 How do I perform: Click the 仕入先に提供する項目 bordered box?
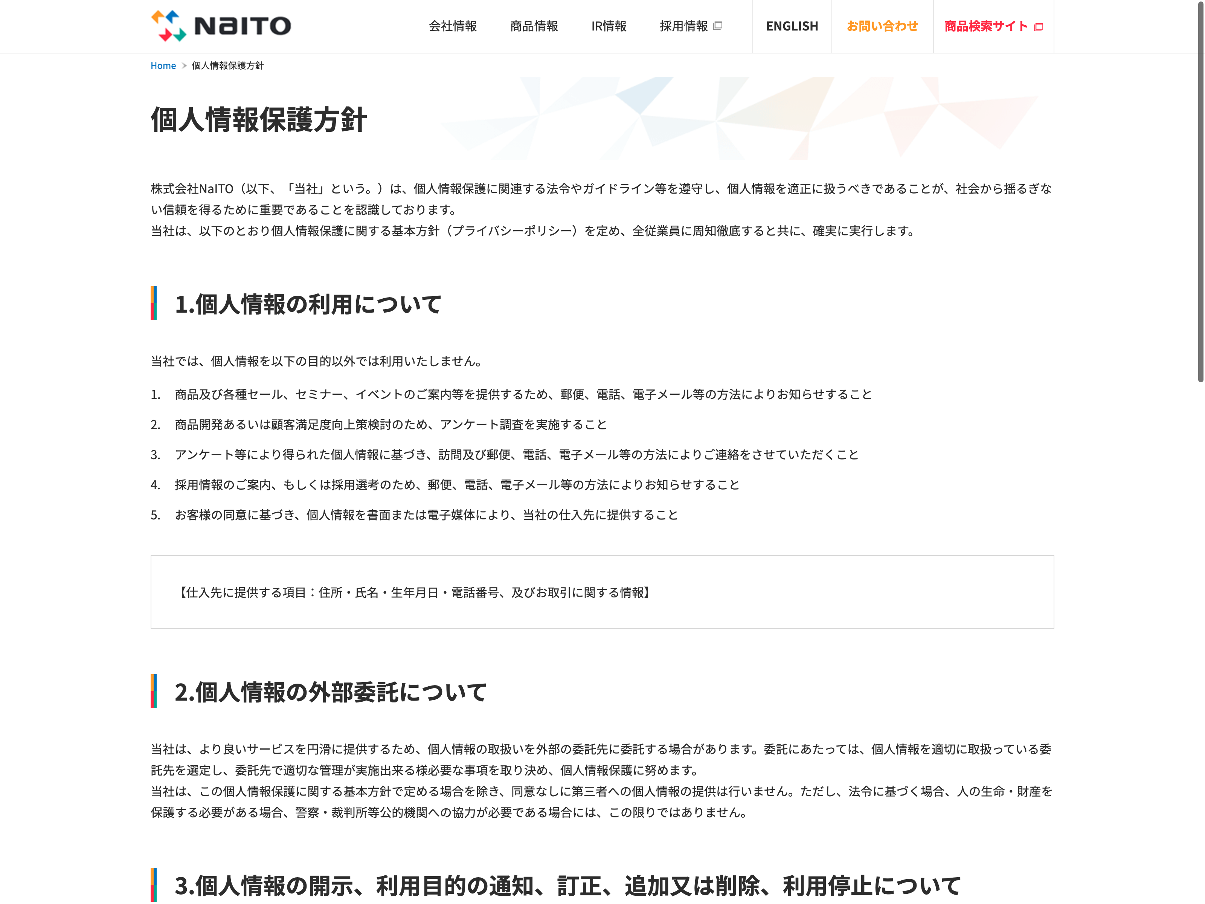602,592
